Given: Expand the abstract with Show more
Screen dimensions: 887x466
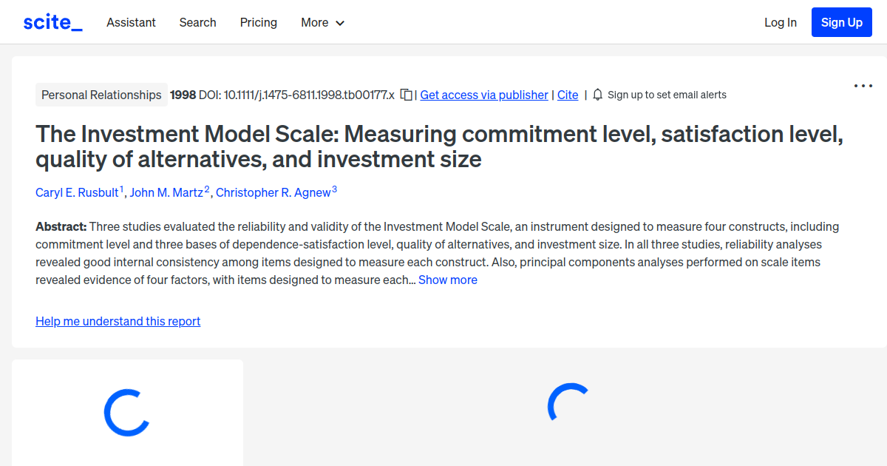Looking at the screenshot, I should coord(447,280).
